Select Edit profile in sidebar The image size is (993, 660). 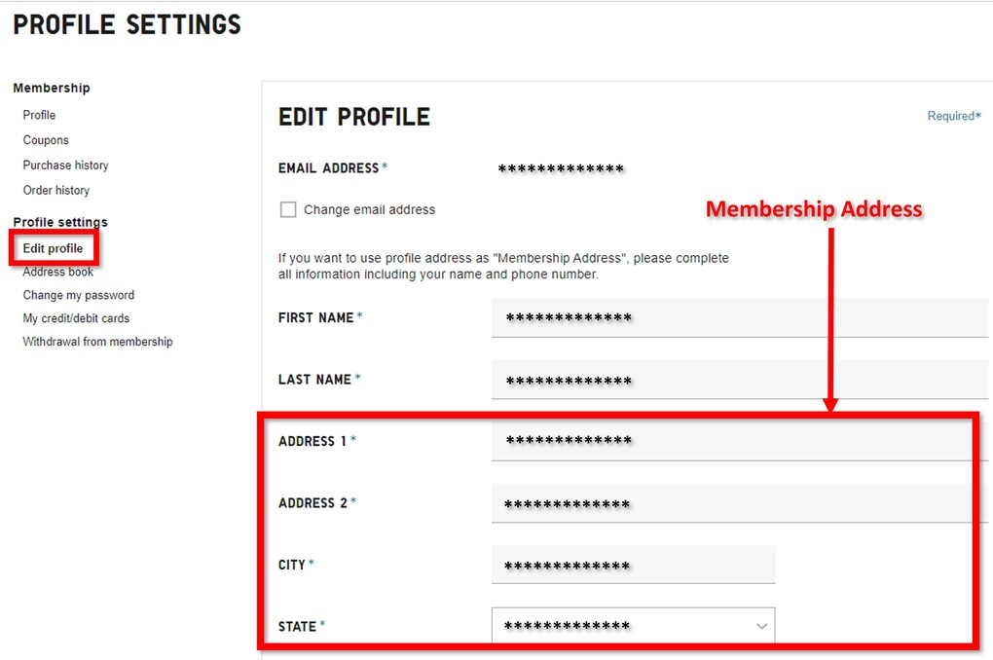53,249
